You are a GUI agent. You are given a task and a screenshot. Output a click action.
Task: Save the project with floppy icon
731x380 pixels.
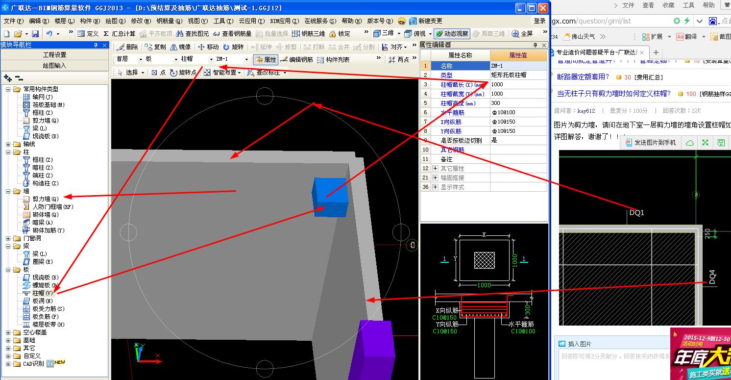coord(35,34)
